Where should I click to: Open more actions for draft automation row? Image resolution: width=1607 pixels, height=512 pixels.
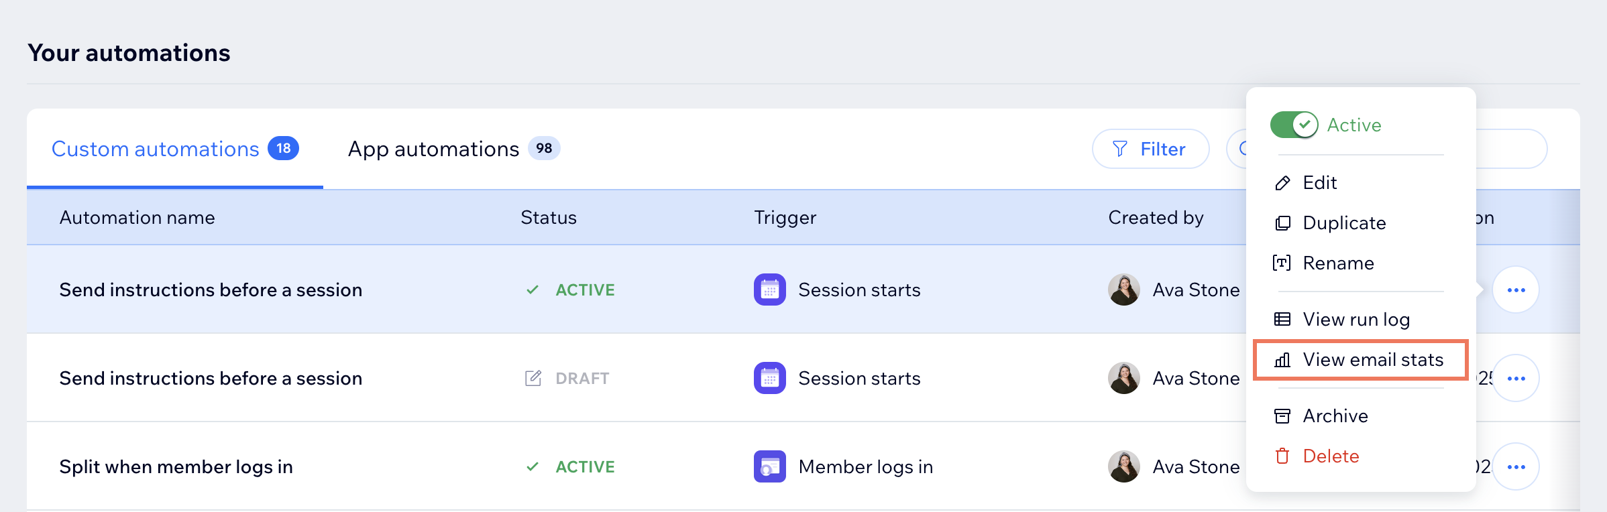1516,379
